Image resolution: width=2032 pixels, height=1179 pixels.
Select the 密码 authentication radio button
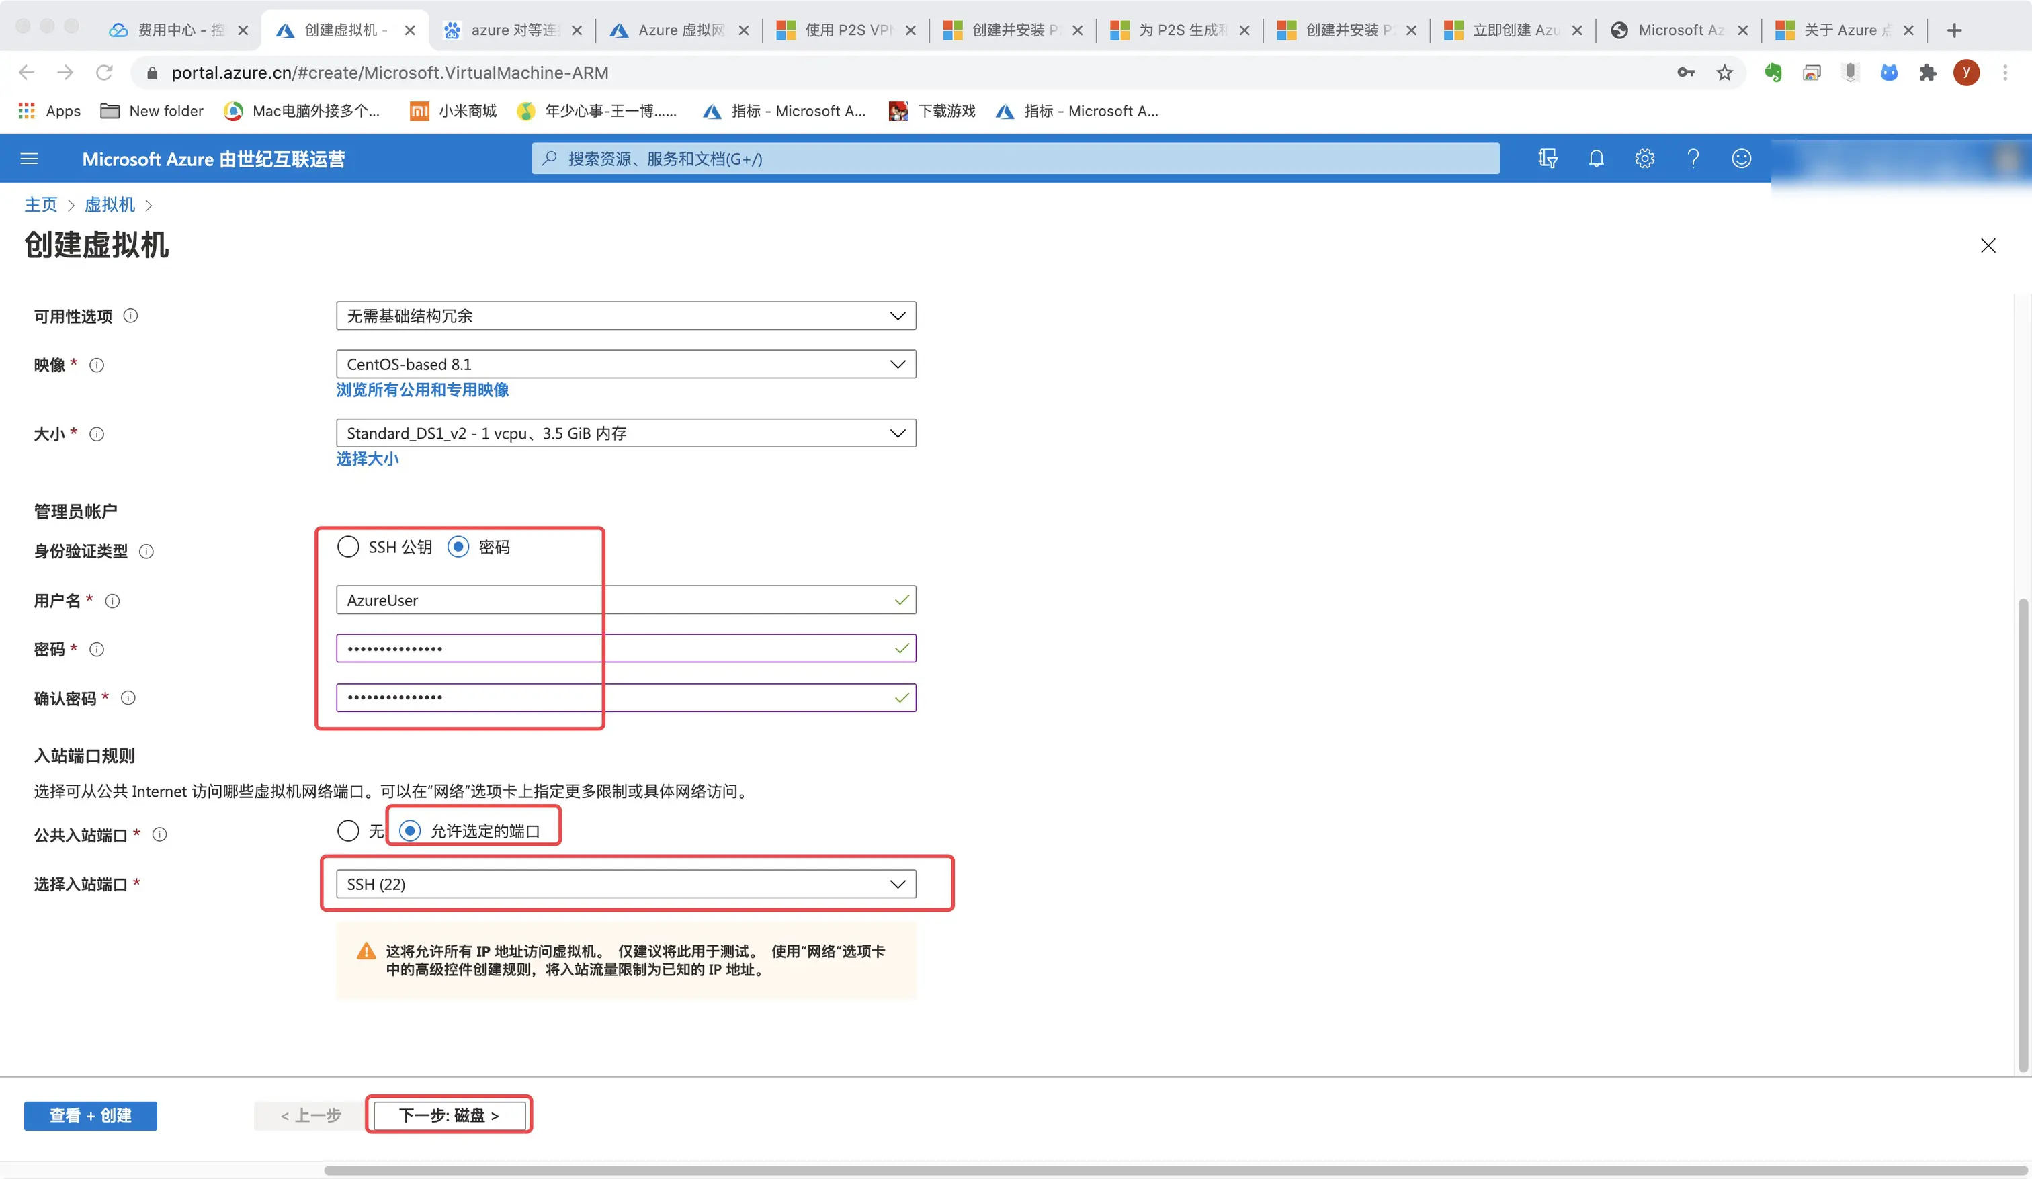(458, 547)
